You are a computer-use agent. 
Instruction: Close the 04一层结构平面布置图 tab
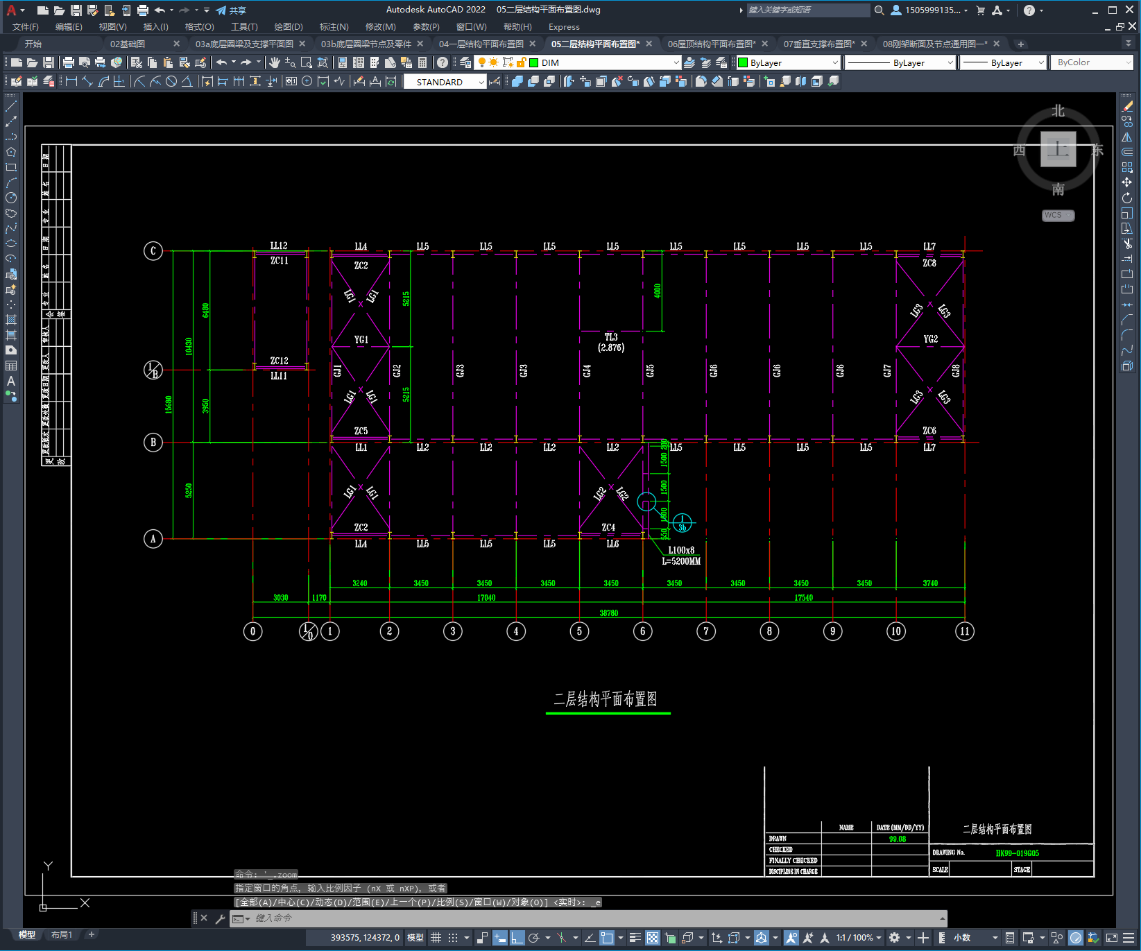tap(533, 44)
